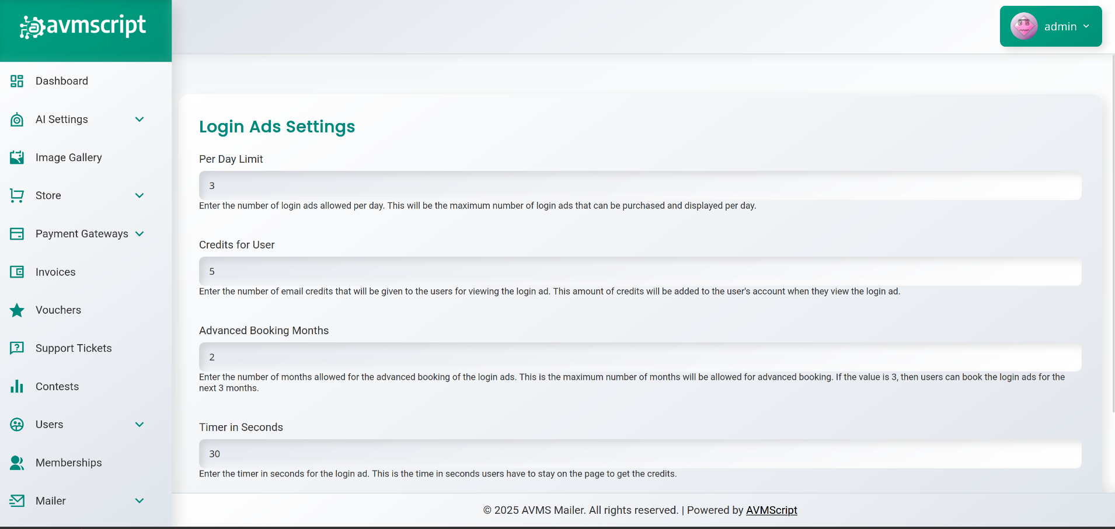Click the Contests bar chart icon

17,387
